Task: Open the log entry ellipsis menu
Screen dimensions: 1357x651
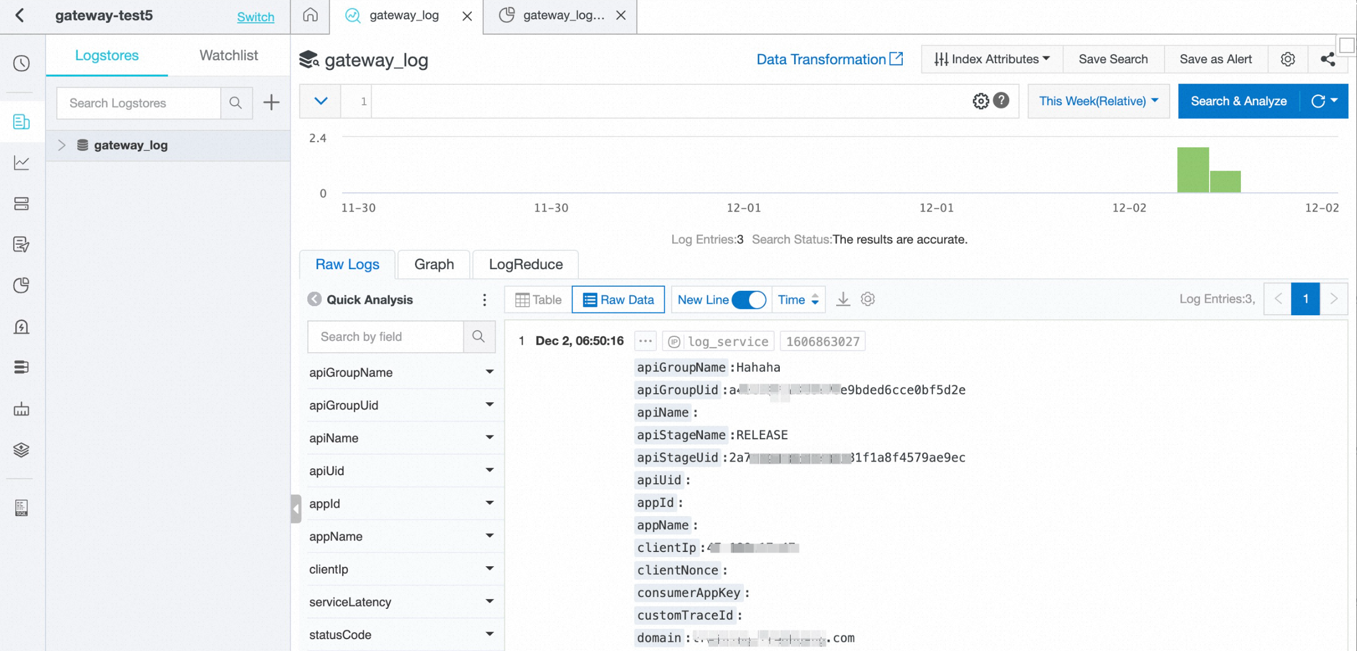Action: [645, 341]
